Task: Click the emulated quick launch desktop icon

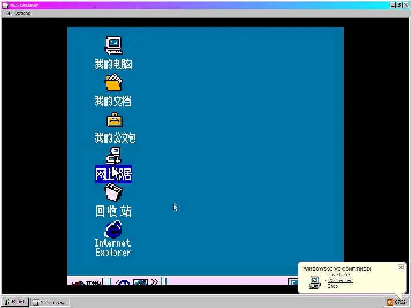Action: pyautogui.click(x=140, y=282)
